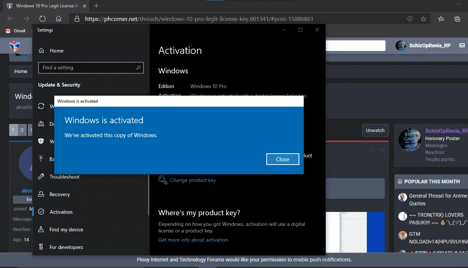This screenshot has width=468, height=268.
Task: Click the Activation checkmark circle icon
Action: pos(41,212)
